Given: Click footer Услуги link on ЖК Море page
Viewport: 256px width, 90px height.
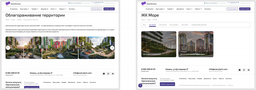Looking at the screenshot, I should coord(215,79).
